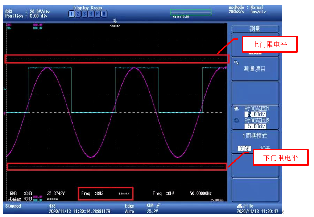
Task: Click the Freq CH4 50.00000Hz readout
Action: 182,193
